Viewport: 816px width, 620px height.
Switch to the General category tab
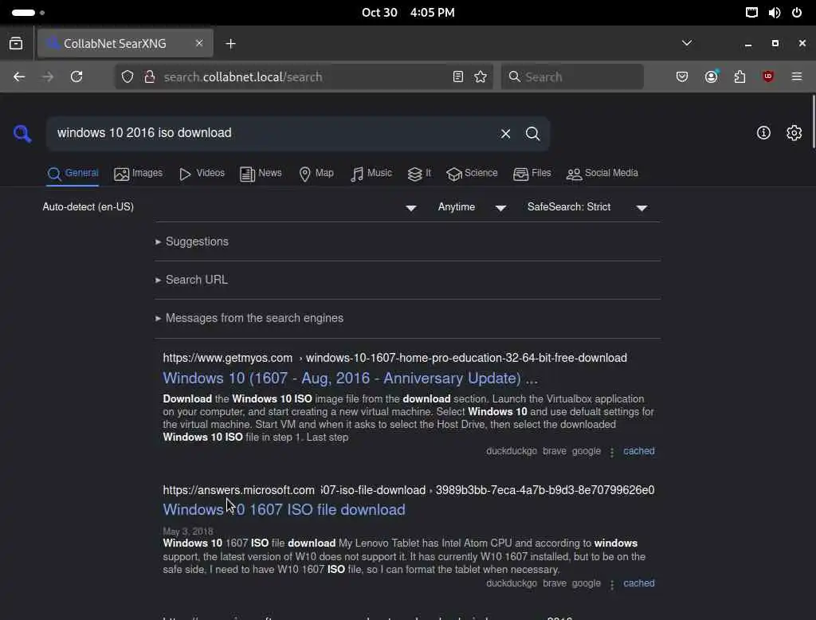click(x=73, y=174)
